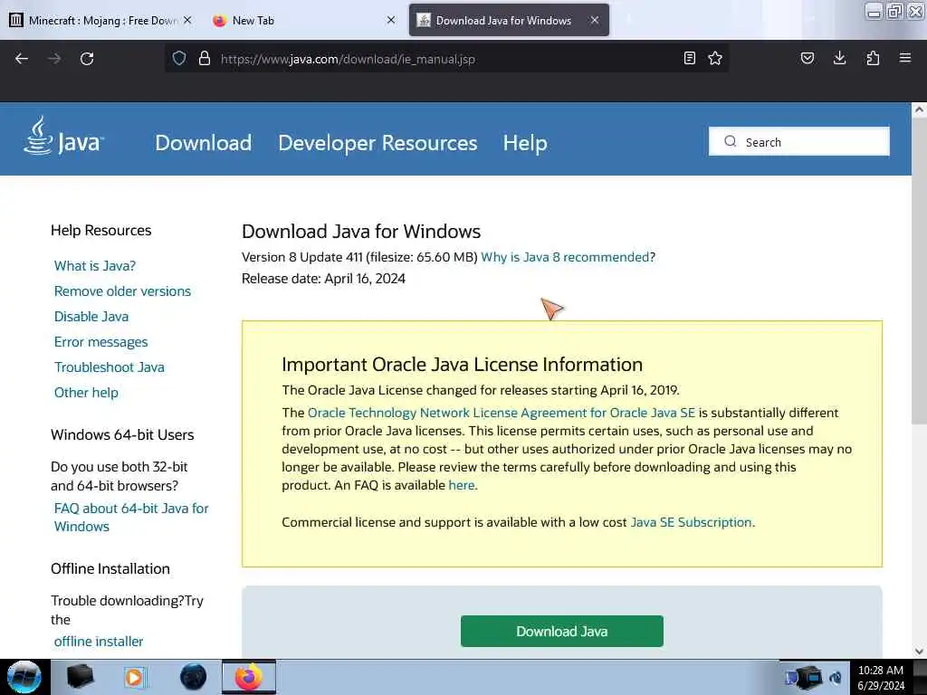Close the Download Java for Windows tab
This screenshot has width=927, height=695.
point(595,20)
